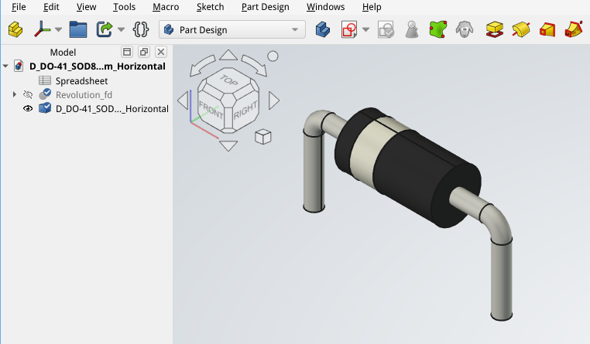Click the Additive loft icon

(547, 29)
